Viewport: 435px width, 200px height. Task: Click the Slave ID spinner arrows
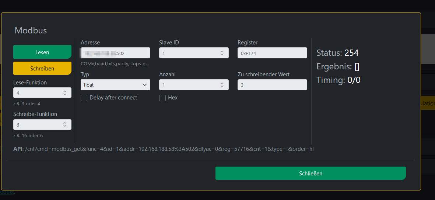(222, 53)
